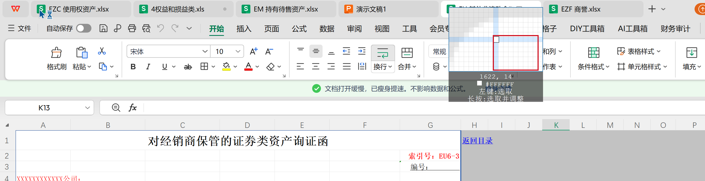Decrease indent icon
Screen dimensions: 705x181
tap(346, 51)
